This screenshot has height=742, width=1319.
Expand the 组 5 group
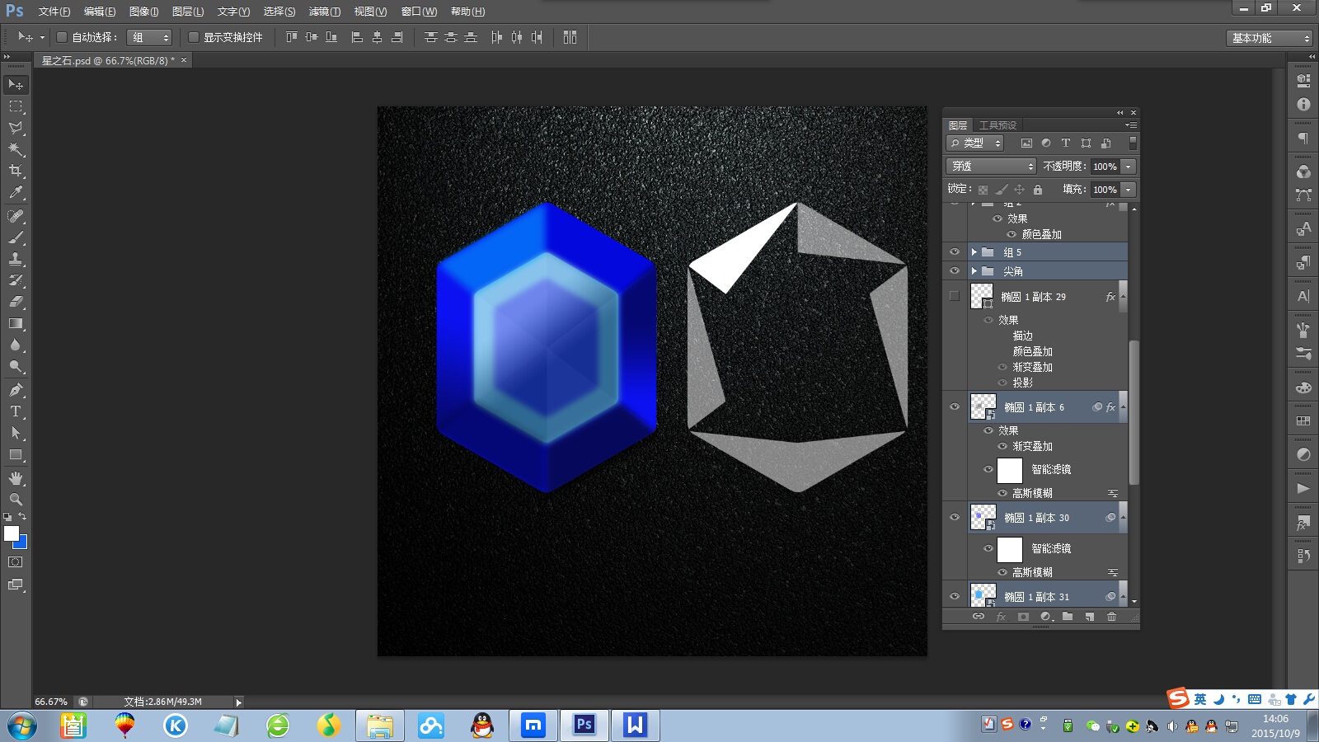[x=974, y=252]
